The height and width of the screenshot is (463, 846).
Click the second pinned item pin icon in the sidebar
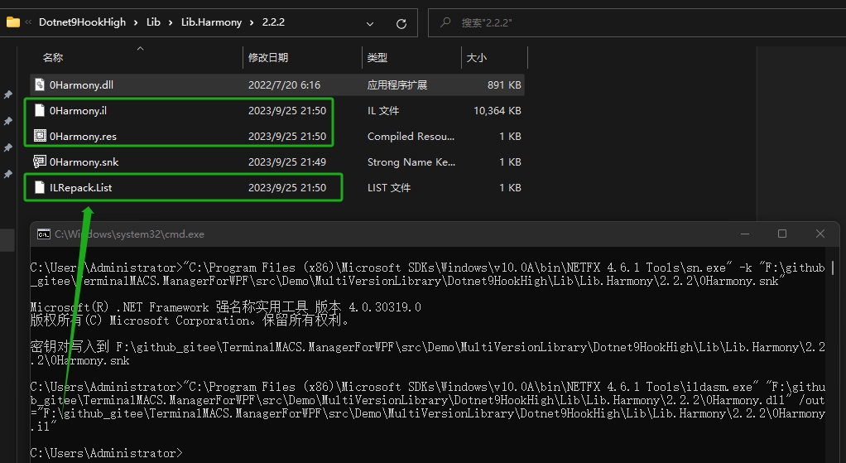click(x=8, y=122)
